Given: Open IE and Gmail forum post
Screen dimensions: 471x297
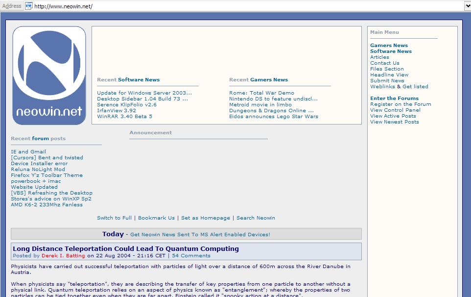Looking at the screenshot, I should click(28, 152).
